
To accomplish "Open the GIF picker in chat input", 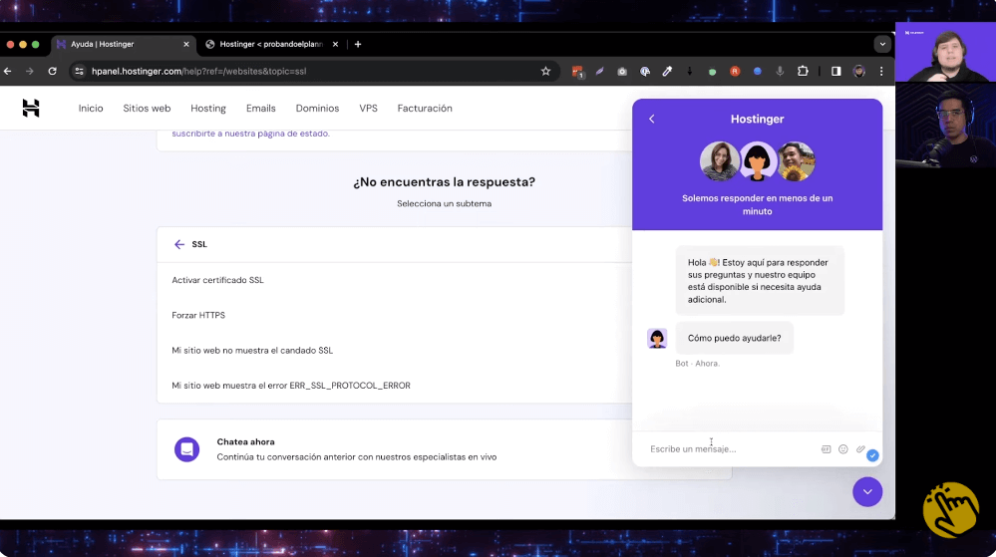I will point(826,449).
